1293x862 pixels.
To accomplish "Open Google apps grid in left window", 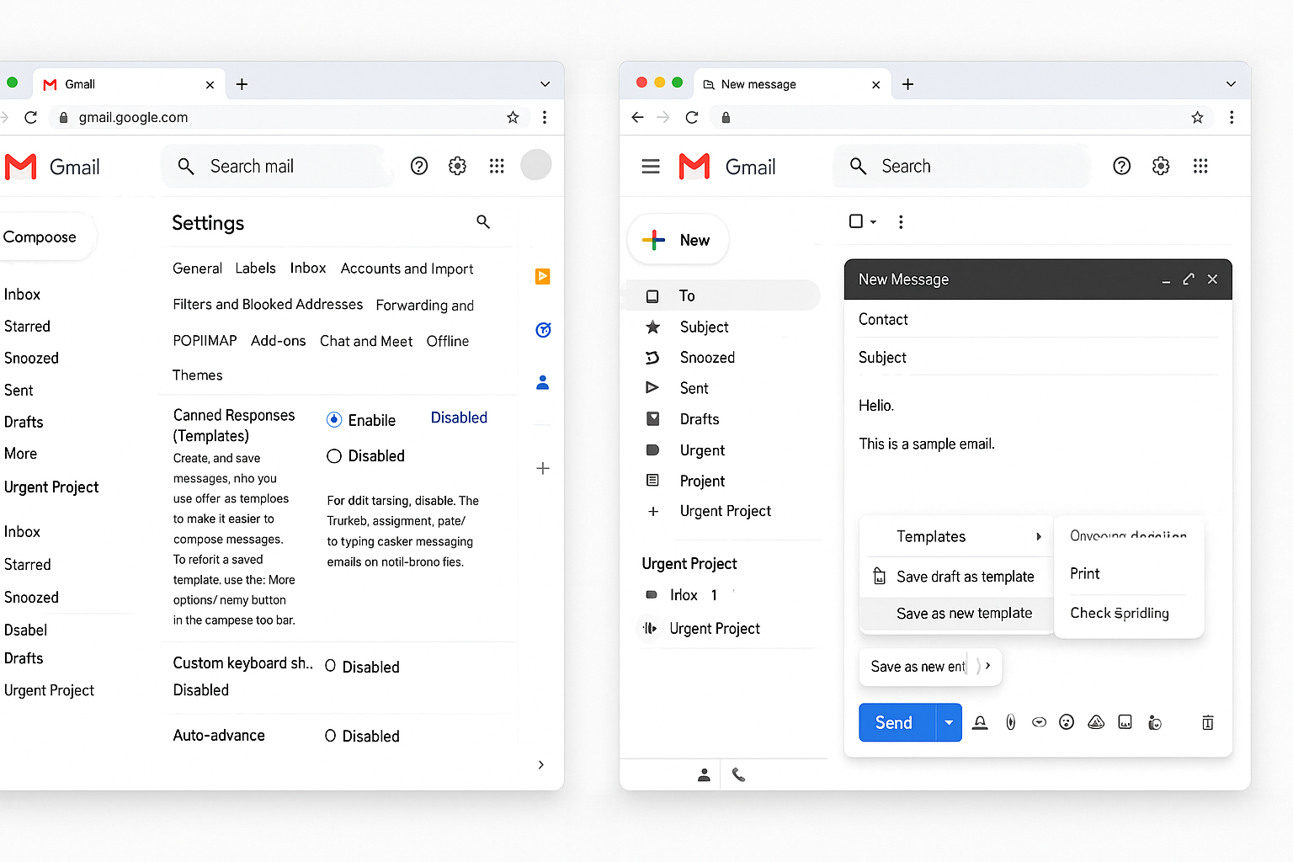I will [497, 166].
